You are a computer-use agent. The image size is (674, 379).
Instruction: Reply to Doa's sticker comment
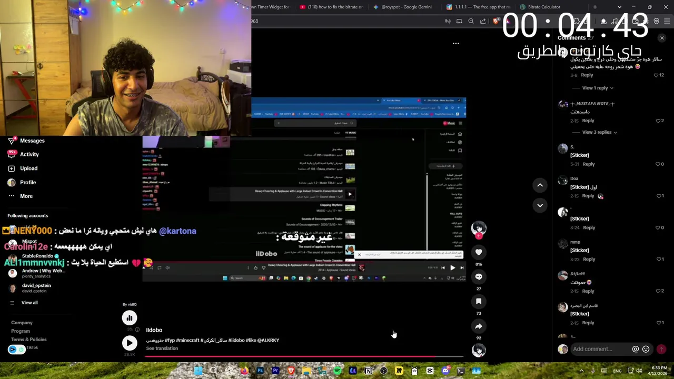click(x=588, y=196)
